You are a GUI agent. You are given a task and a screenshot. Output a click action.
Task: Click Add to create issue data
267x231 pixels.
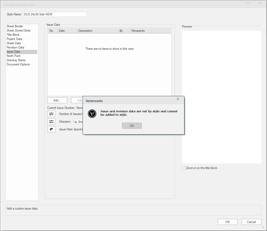(57, 100)
